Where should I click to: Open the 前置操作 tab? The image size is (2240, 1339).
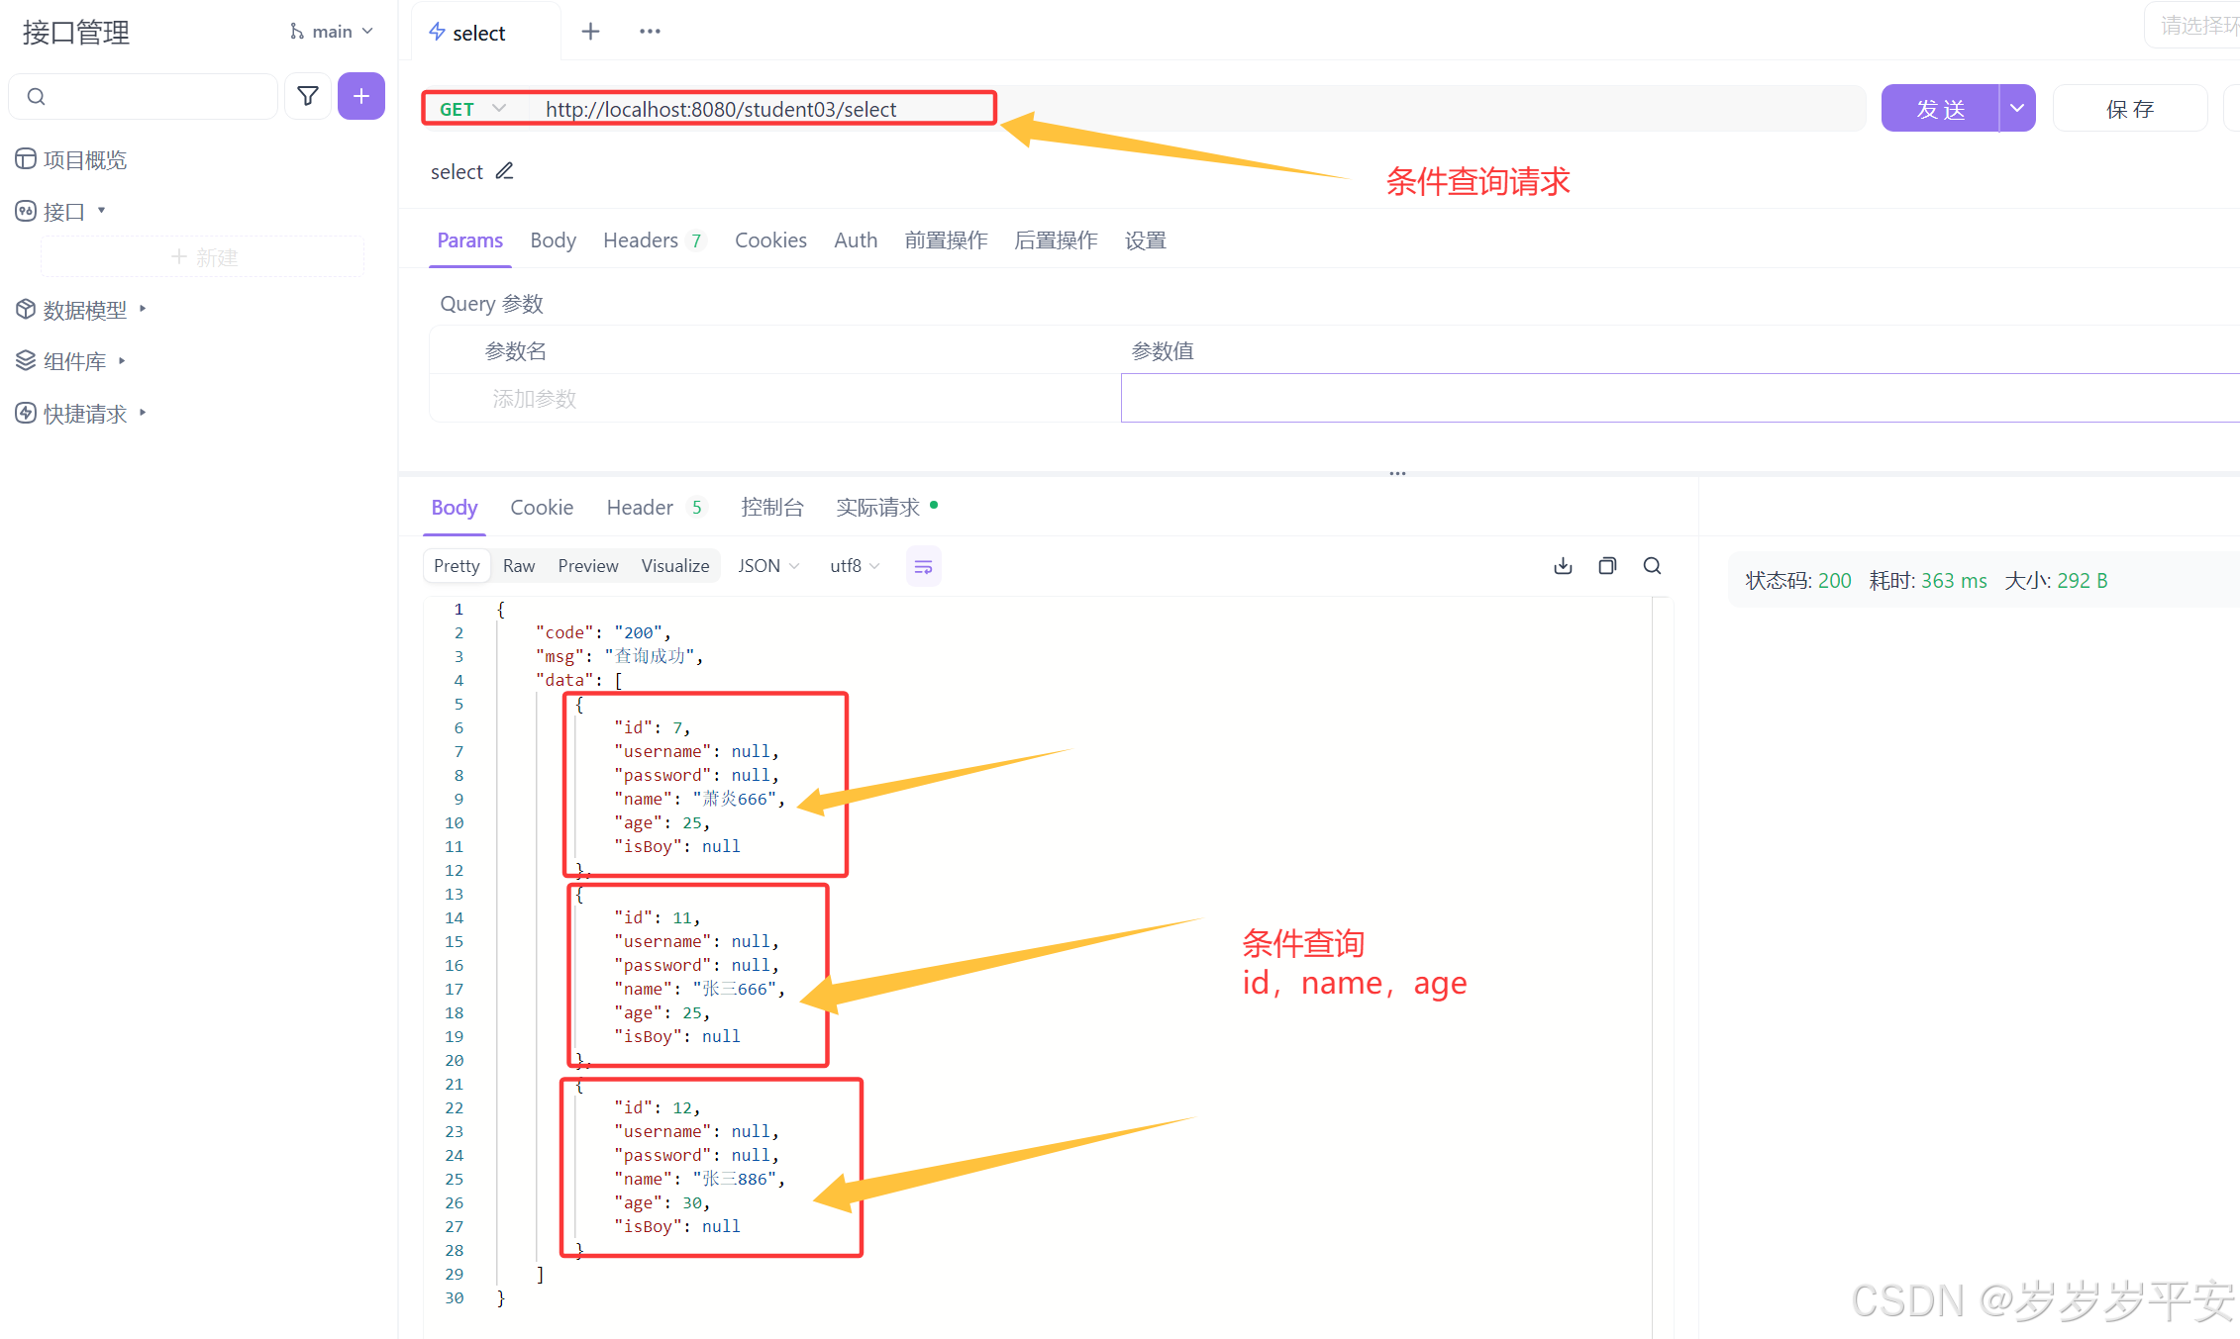(x=946, y=240)
